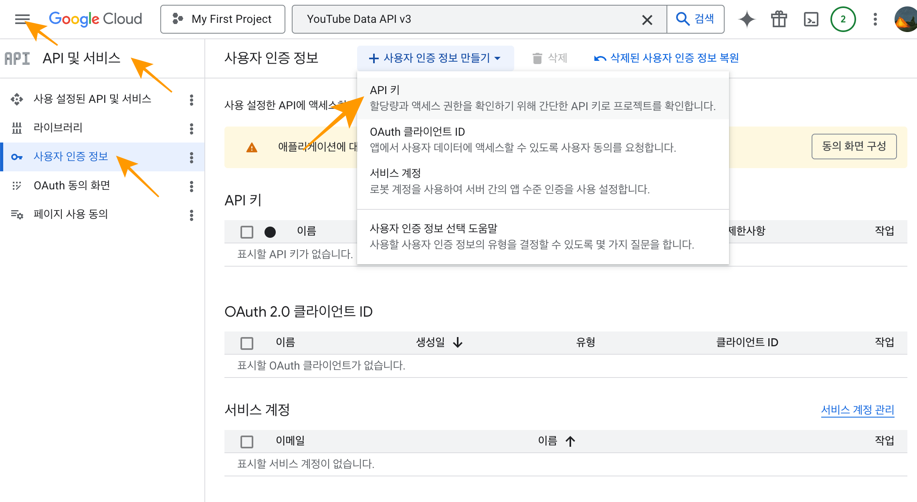Screen dimensions: 917x502
Task: Open the My First Project project picker
Action: (x=223, y=19)
